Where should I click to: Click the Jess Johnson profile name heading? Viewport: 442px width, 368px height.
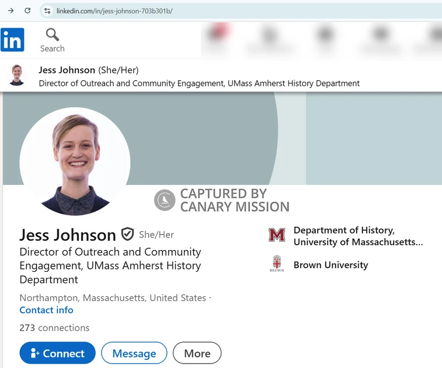(x=67, y=235)
